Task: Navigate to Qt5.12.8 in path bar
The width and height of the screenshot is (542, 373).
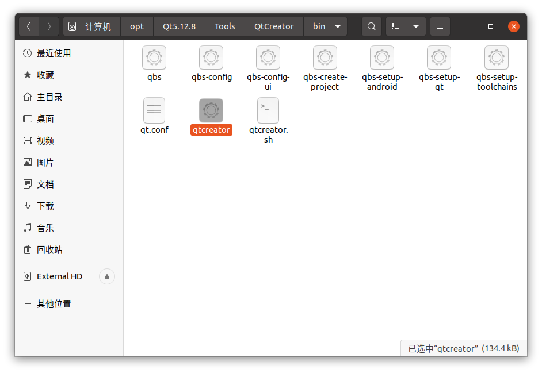Action: point(179,26)
